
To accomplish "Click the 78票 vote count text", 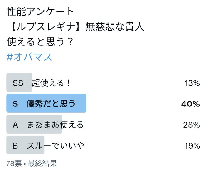I will (14, 163).
